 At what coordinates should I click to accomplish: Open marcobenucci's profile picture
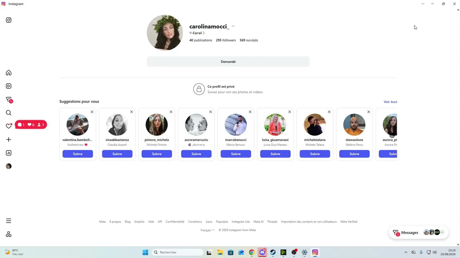(x=236, y=125)
